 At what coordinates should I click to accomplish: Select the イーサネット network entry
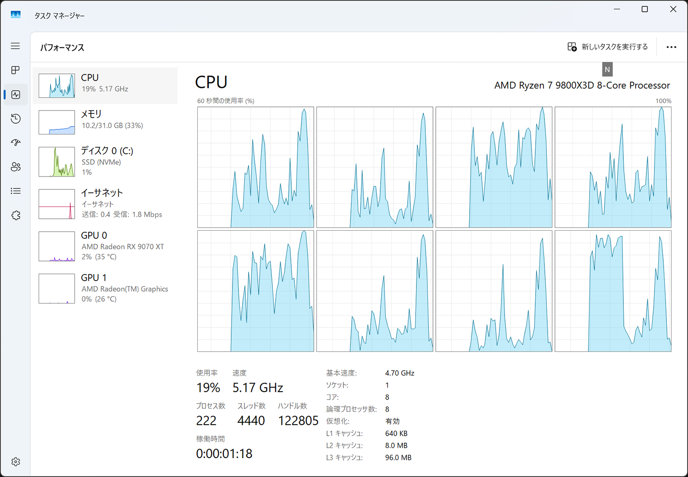(x=105, y=204)
